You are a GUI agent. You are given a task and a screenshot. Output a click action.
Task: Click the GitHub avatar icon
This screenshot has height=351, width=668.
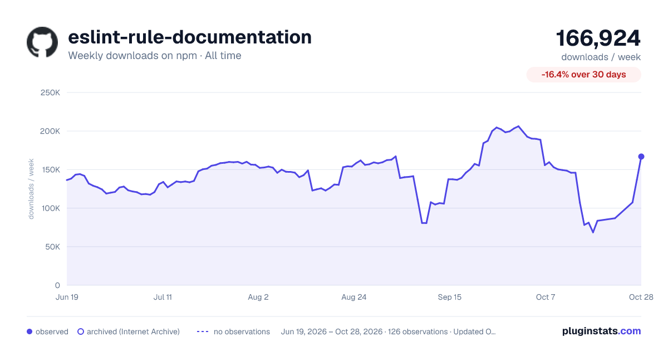coord(42,42)
